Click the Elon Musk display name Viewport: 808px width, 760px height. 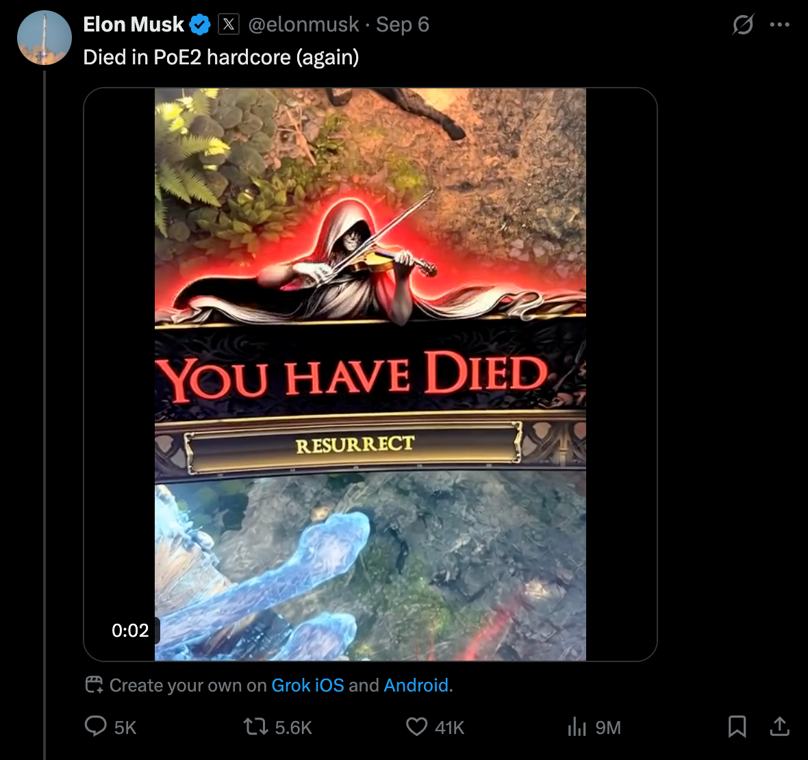pos(133,25)
